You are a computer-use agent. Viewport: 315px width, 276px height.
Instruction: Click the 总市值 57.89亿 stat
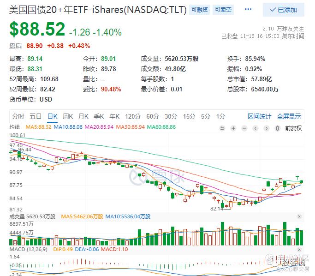250,79
